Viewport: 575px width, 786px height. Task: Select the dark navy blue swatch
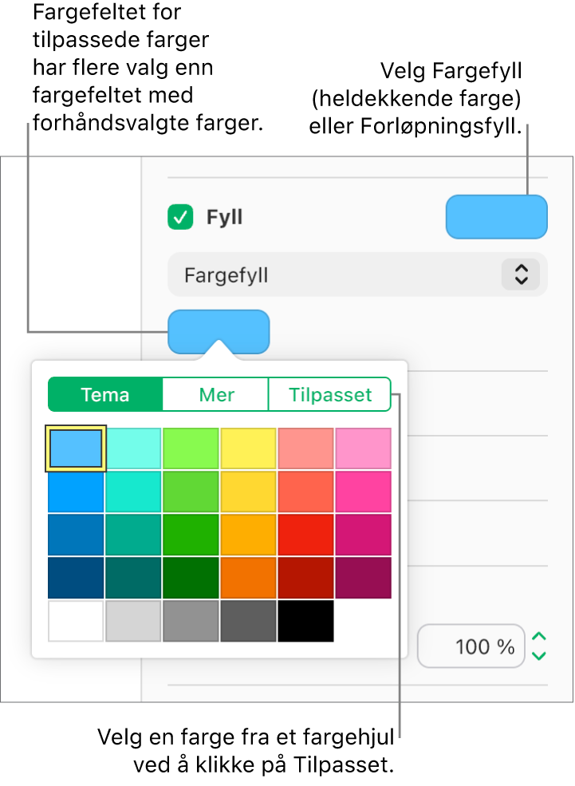76,578
